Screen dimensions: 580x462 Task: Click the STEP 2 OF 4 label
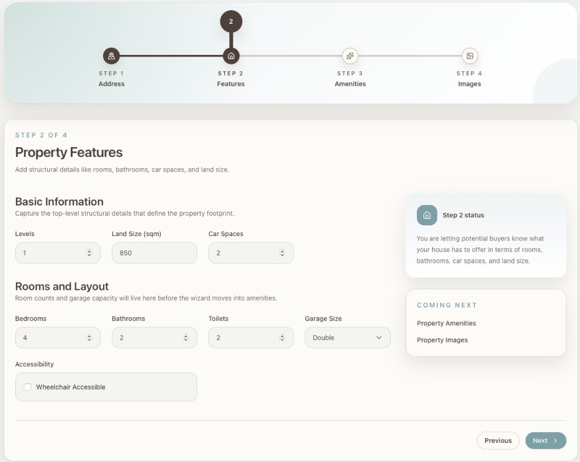[41, 135]
